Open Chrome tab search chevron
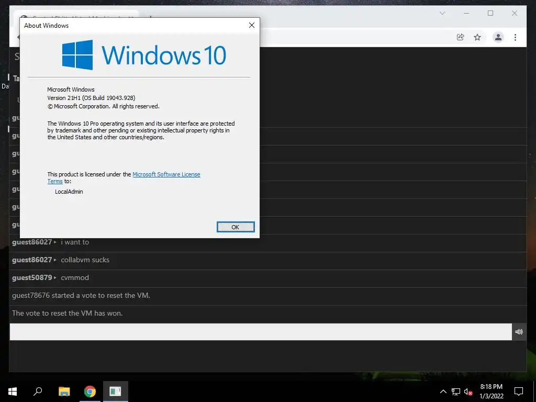Image resolution: width=536 pixels, height=402 pixels. (x=442, y=13)
